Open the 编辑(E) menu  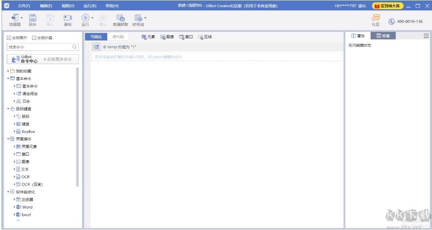point(46,6)
